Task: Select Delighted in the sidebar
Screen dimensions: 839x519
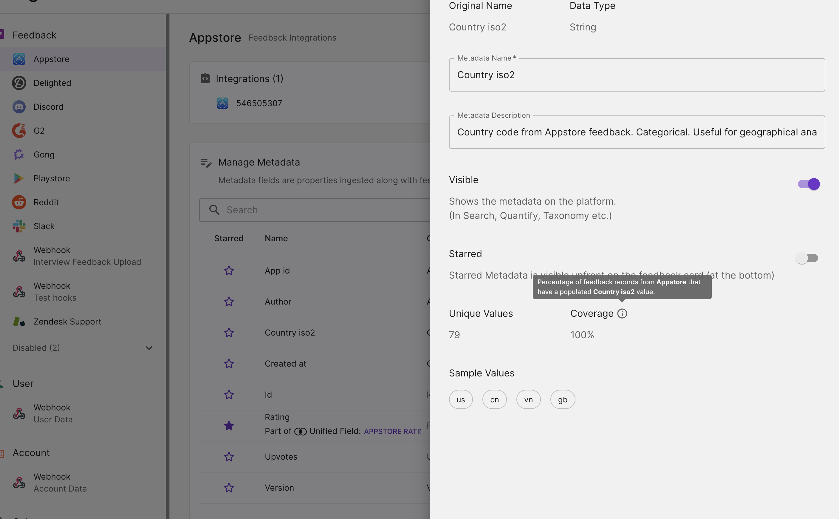Action: pyautogui.click(x=52, y=83)
